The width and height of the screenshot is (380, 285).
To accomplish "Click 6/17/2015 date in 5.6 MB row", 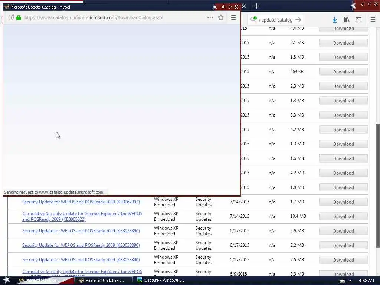I will pos(239,231).
